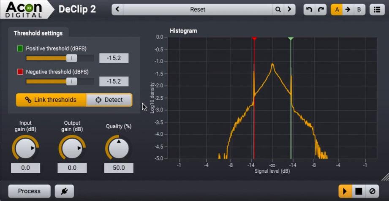Screen dimensions: 389x201
Task: Toggle the green Positive threshold checkbox
Action: (20, 49)
